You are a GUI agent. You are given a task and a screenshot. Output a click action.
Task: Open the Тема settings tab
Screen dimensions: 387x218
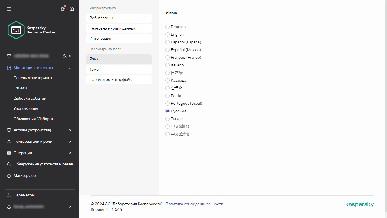click(x=119, y=70)
